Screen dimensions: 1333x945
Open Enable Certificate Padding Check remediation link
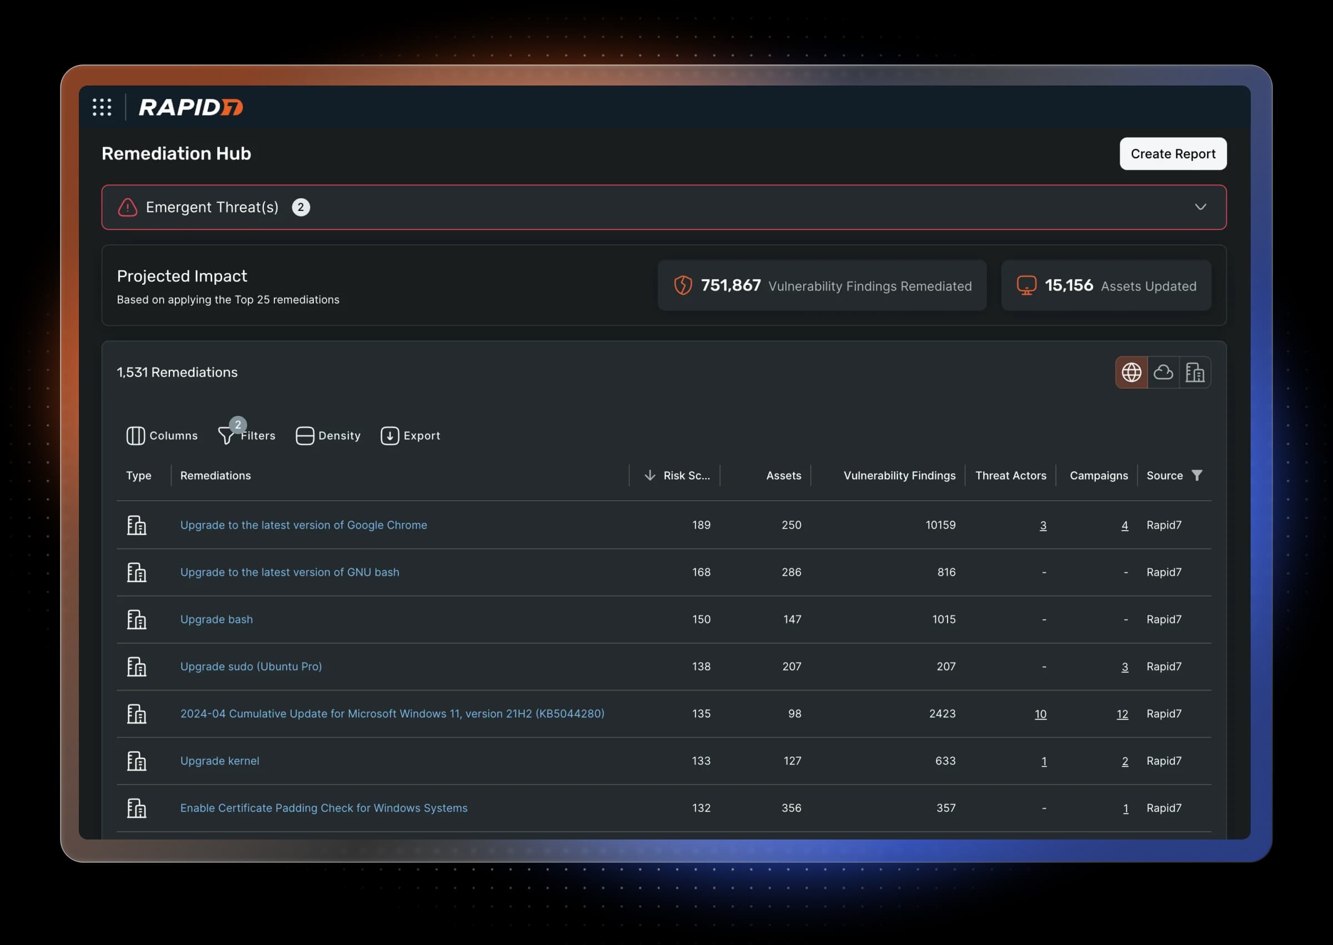coord(324,808)
